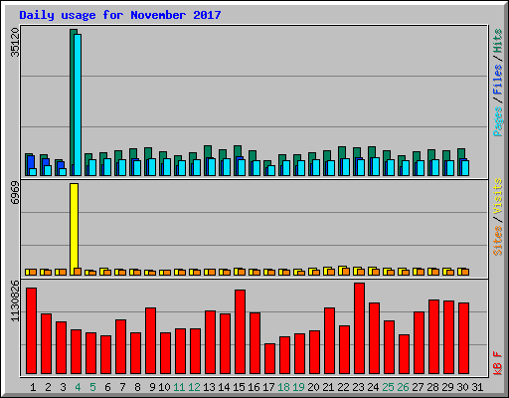Click the tall cyan pages bar for day 4
Screen dimensions: 509x398
pos(78,104)
